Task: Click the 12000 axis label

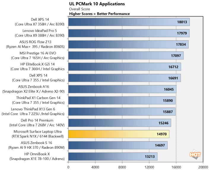Action: point(149,167)
